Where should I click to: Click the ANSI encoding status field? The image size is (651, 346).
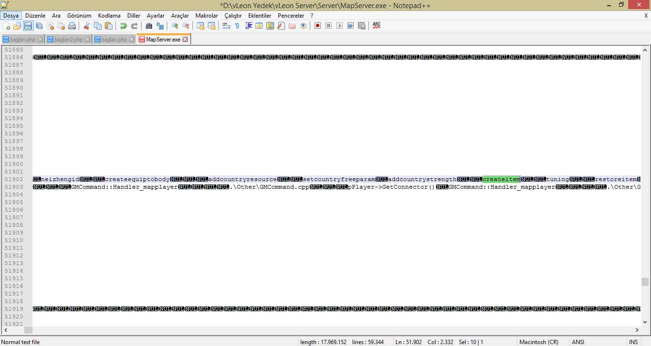click(578, 342)
